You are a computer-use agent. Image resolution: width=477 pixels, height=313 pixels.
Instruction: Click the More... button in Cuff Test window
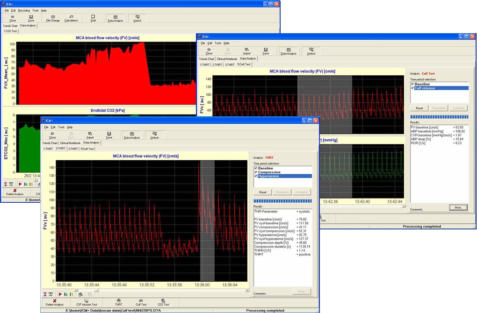[x=458, y=207]
